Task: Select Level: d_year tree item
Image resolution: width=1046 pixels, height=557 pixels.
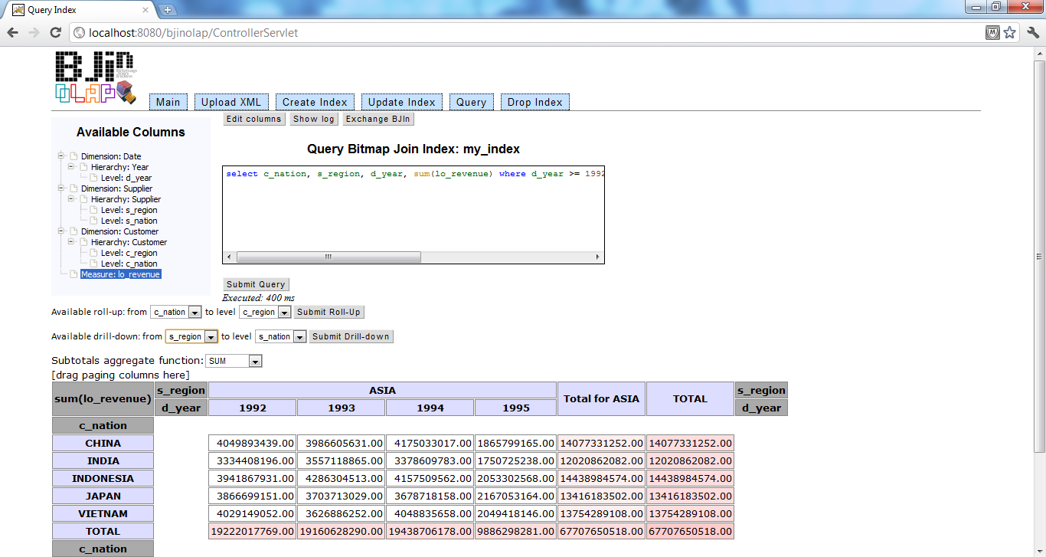Action: click(126, 178)
